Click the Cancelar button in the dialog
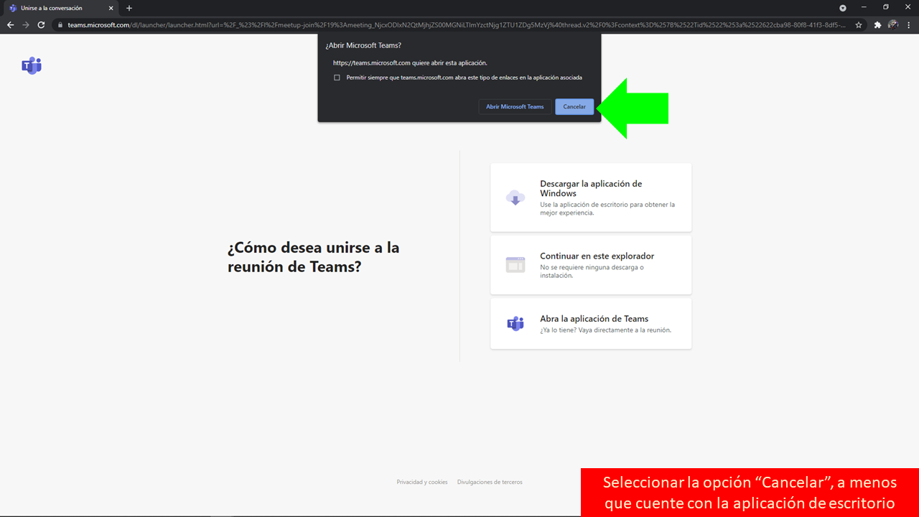The image size is (919, 517). pyautogui.click(x=574, y=107)
